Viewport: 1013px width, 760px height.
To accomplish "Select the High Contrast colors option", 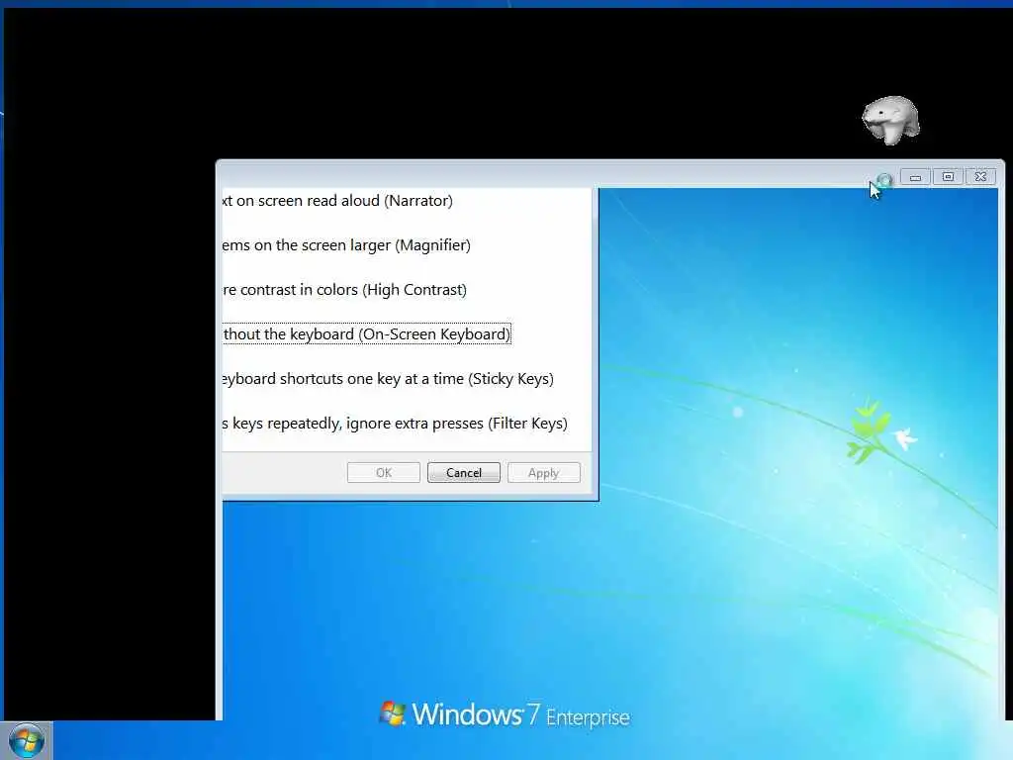I will tap(344, 290).
